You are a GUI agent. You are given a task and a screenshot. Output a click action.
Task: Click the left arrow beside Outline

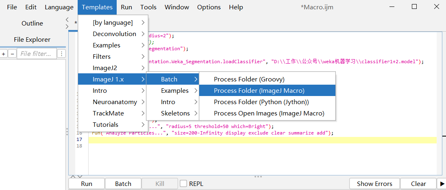pyautogui.click(x=67, y=19)
